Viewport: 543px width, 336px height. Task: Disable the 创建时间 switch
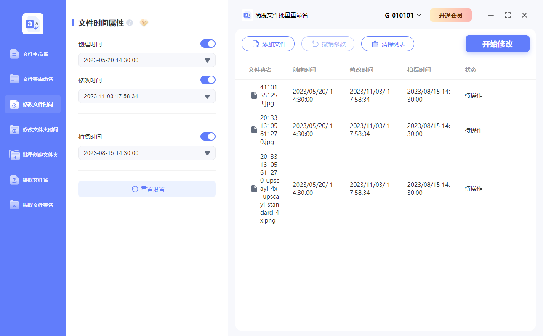click(x=208, y=44)
